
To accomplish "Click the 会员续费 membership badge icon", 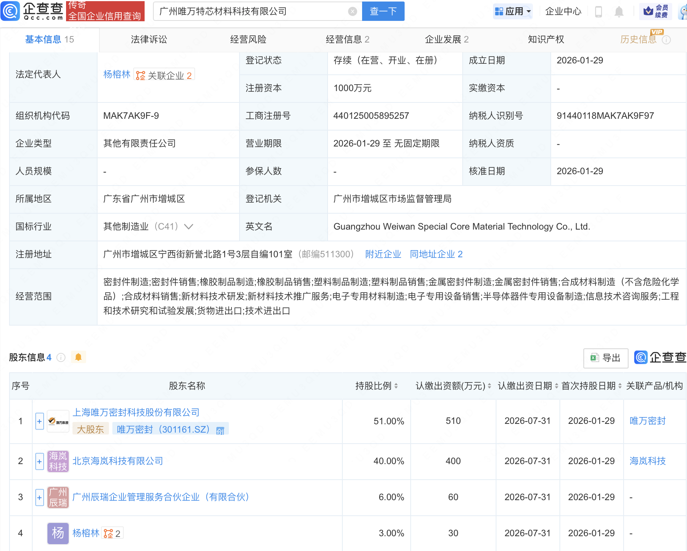I will click(x=655, y=11).
